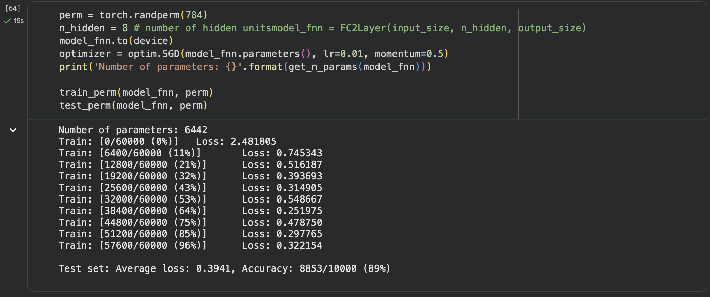Viewport: 710px width, 297px height.
Task: Click the green execution success checkmark
Action: coord(7,21)
